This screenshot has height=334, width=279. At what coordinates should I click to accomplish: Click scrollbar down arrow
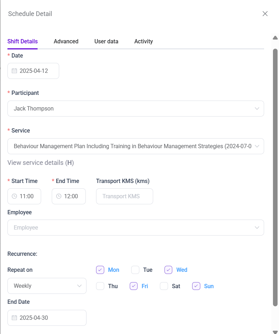click(275, 332)
